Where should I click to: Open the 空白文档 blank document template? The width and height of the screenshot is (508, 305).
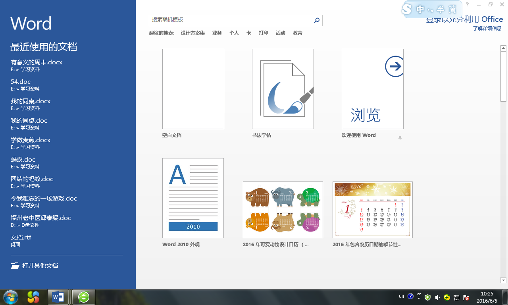pos(193,89)
